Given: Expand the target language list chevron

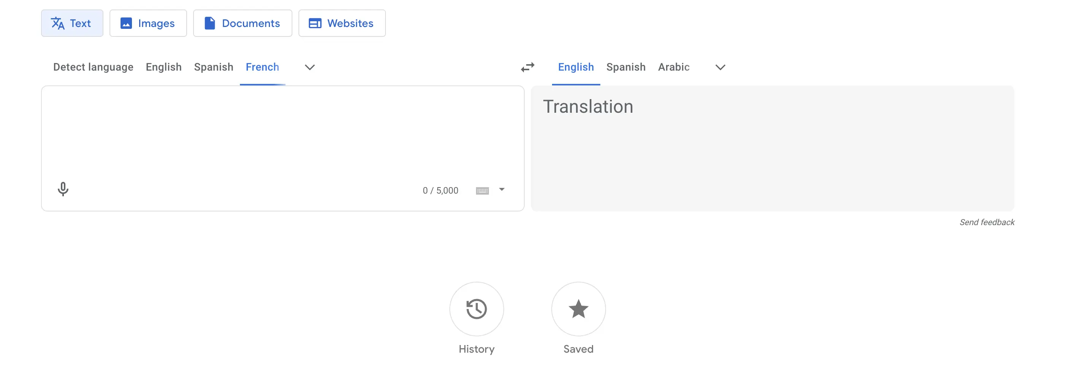Looking at the screenshot, I should click(x=720, y=67).
